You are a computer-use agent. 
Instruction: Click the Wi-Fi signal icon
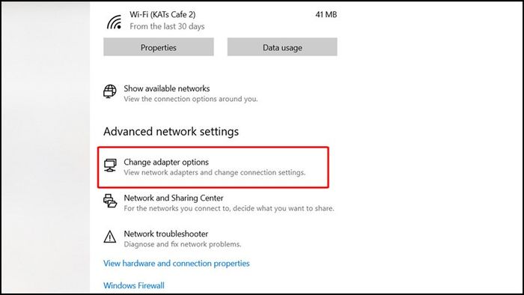(115, 22)
